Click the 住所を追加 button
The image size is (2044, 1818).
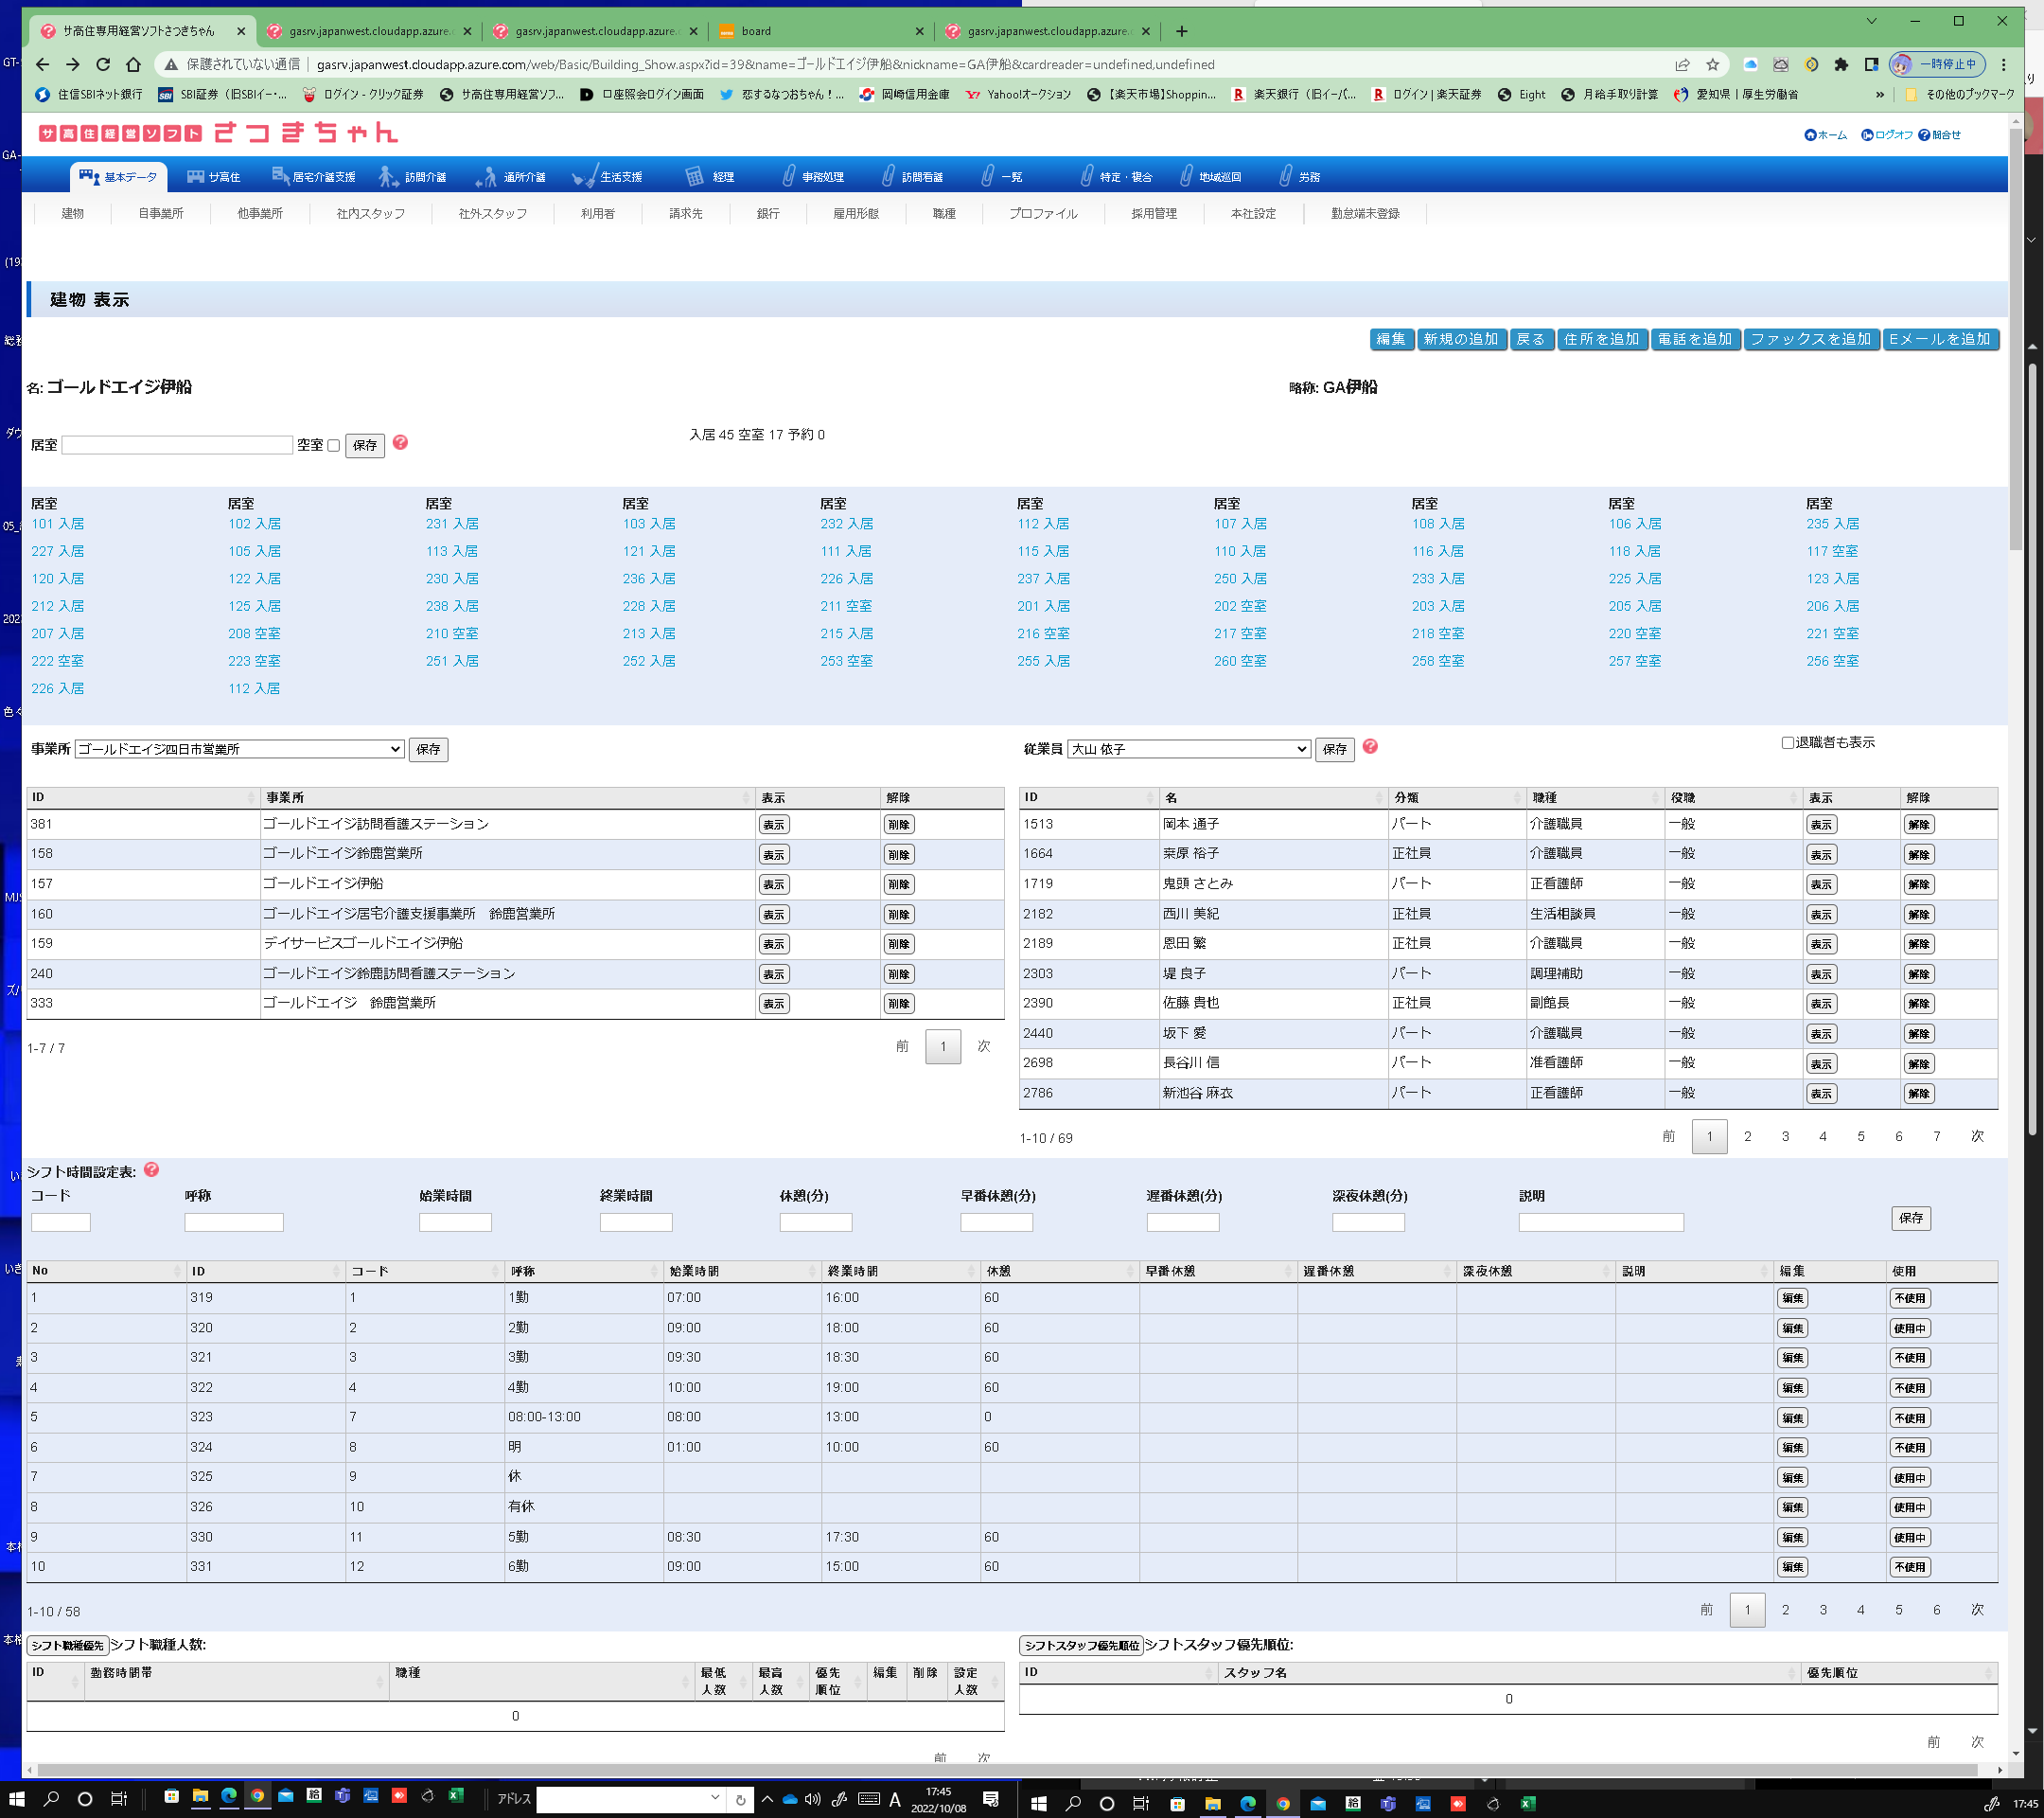1600,339
